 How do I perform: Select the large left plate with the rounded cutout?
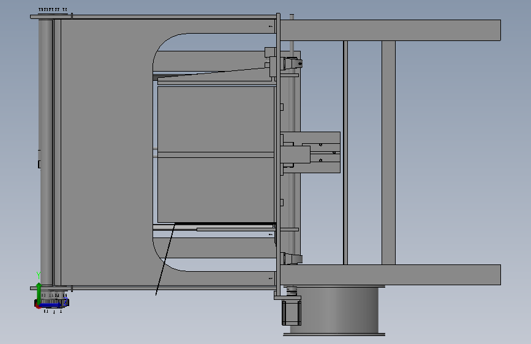pos(107,152)
